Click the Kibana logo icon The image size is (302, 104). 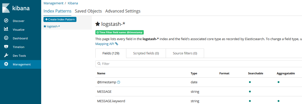[x=6, y=8]
